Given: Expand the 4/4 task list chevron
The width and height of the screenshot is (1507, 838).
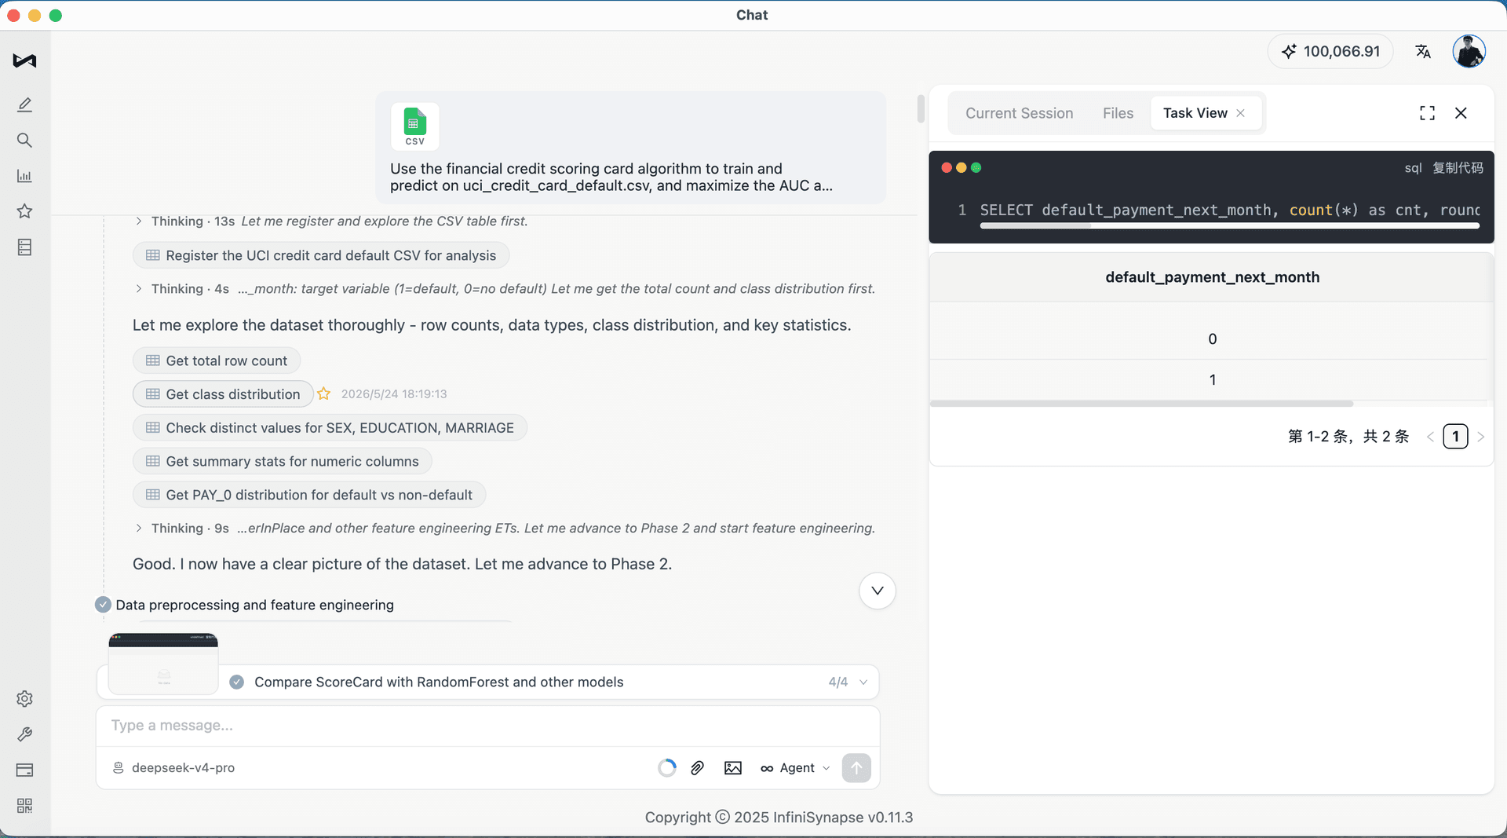Looking at the screenshot, I should click(x=863, y=682).
